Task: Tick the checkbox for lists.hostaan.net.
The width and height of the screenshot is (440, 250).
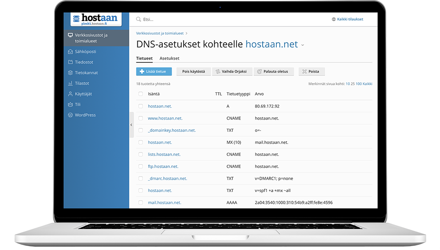Action: pos(141,154)
